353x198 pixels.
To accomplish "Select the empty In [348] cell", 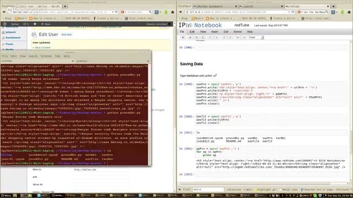I will 271,47.
